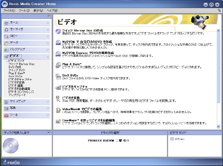Screen dimensions: 223x166
Task: Click the CineMagic auto-edit icon
Action: pos(58,121)
